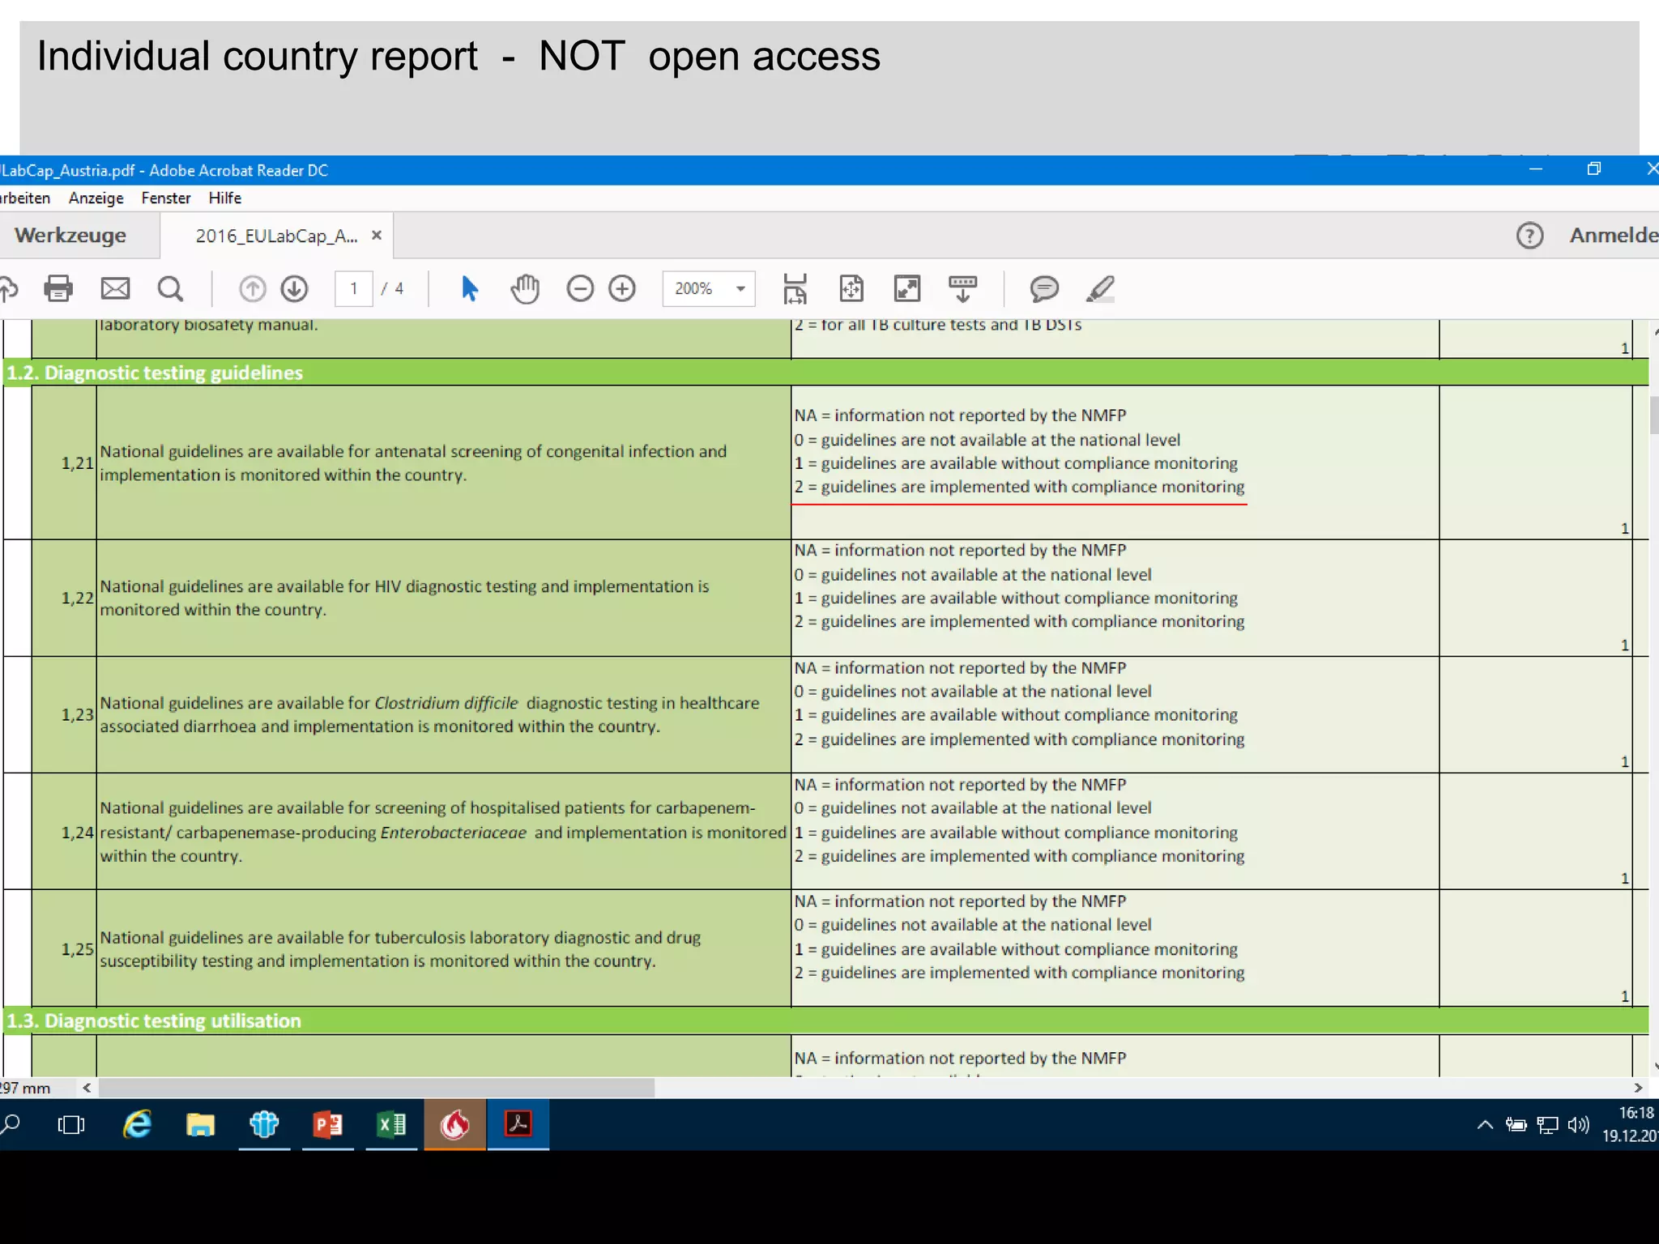Screen dimensions: 1659x1244
Task: Open Task View on taskbar
Action: coord(71,1124)
